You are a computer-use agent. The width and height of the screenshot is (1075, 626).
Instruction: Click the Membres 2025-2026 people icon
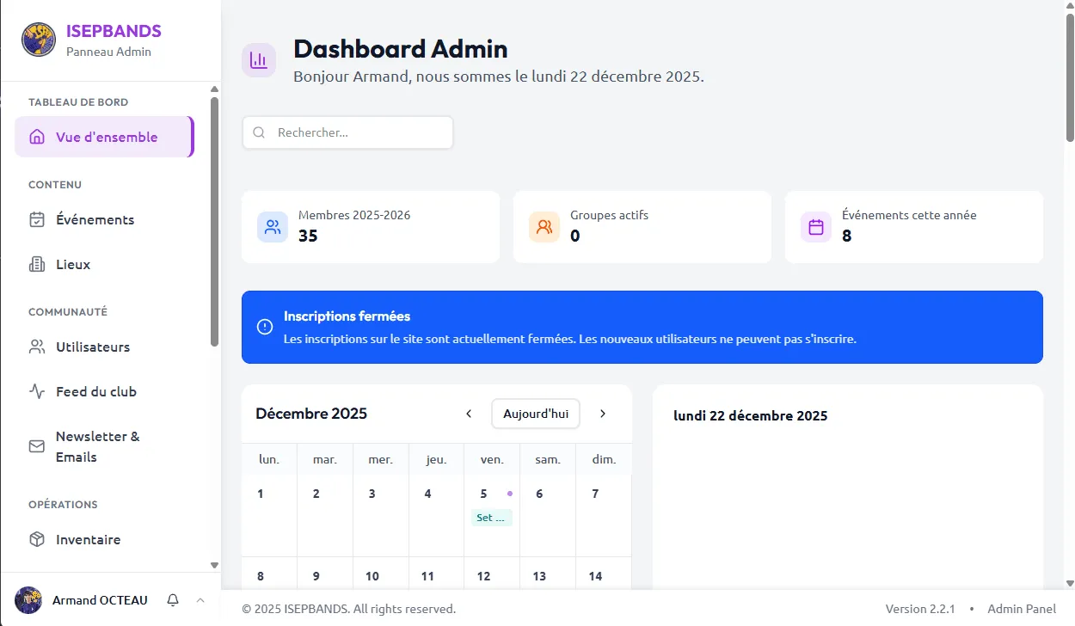pyautogui.click(x=272, y=226)
